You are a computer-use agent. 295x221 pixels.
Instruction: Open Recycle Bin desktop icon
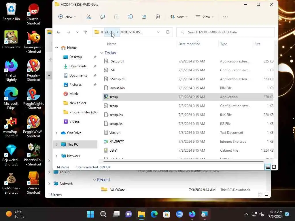(11, 12)
